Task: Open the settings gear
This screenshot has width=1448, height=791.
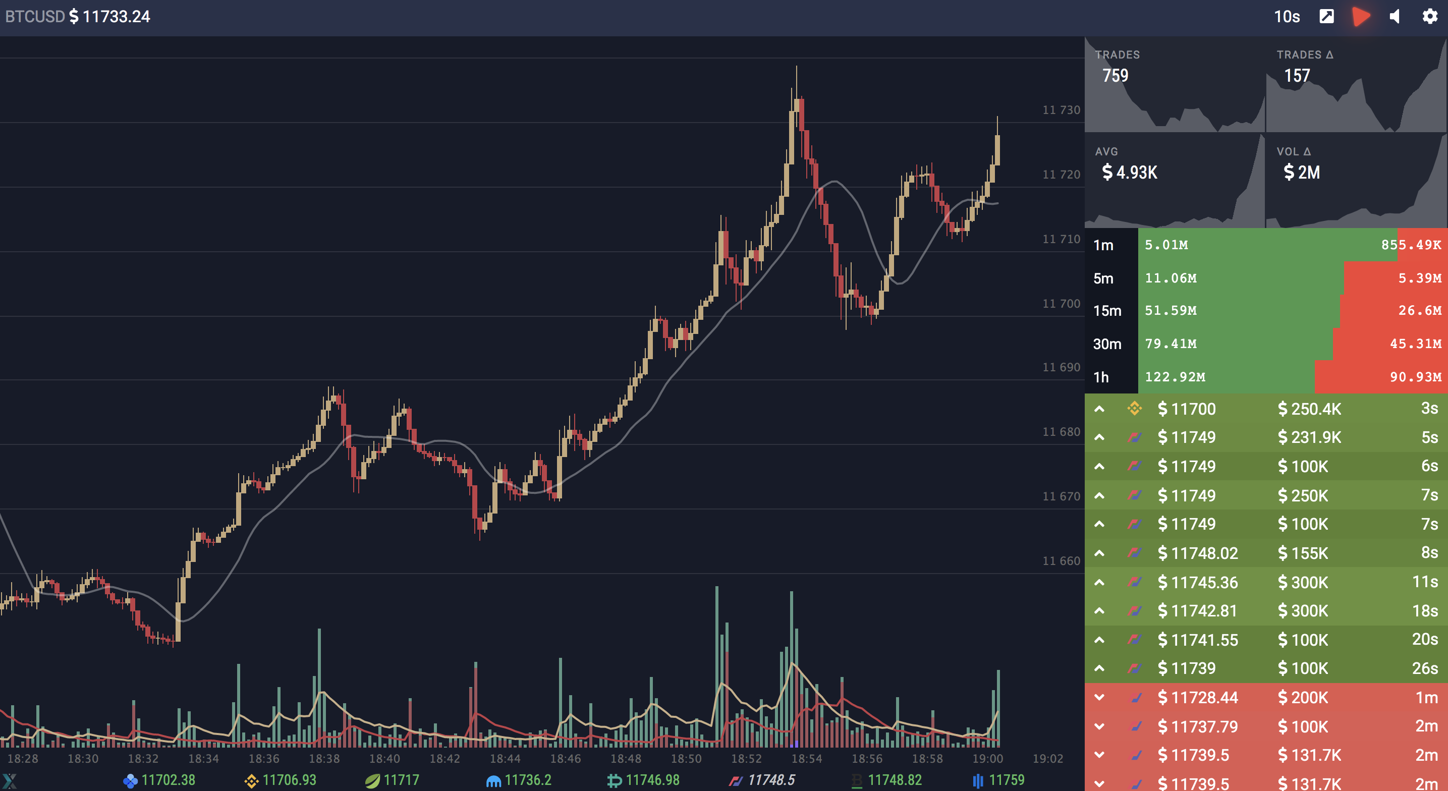Action: pyautogui.click(x=1429, y=16)
